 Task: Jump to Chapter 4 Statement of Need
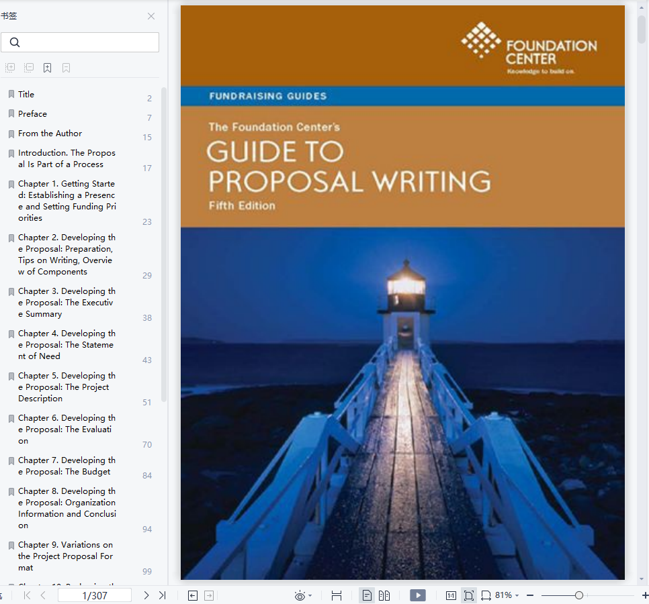67,345
